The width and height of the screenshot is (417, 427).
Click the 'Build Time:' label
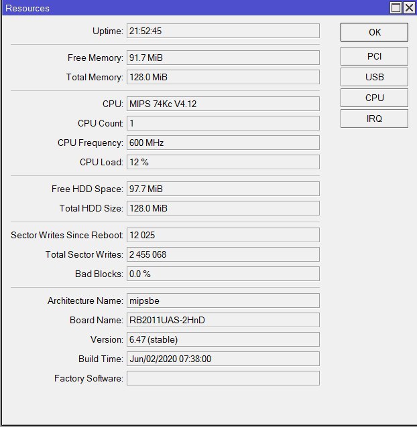pyautogui.click(x=101, y=359)
